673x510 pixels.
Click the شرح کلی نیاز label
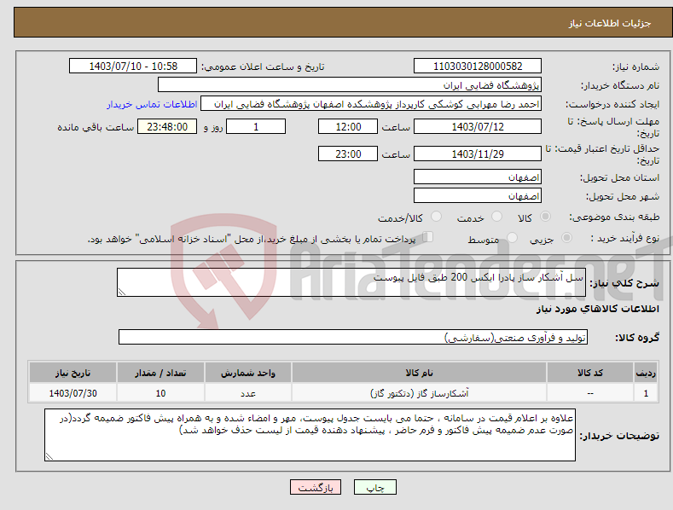coord(624,283)
